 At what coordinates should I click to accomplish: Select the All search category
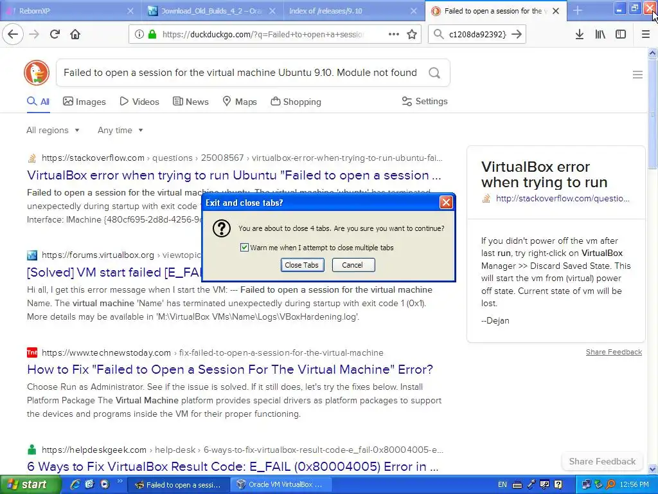tap(38, 102)
